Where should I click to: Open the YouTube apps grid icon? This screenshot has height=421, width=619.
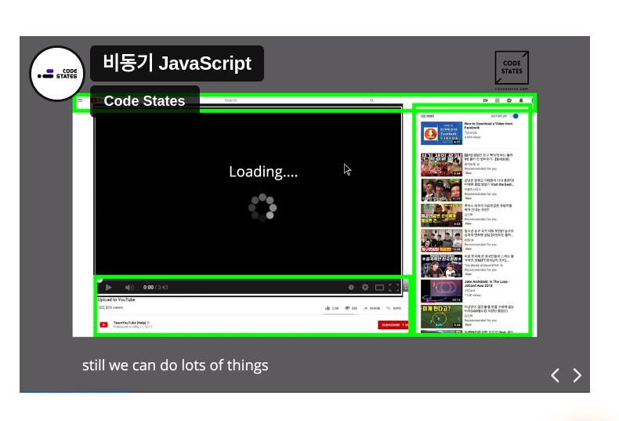498,100
